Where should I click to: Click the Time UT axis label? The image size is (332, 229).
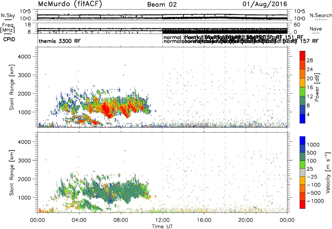click(x=162, y=227)
